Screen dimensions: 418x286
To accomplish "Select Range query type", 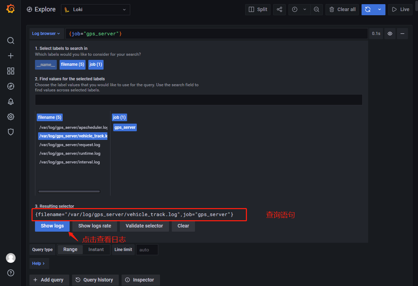I will coord(70,249).
